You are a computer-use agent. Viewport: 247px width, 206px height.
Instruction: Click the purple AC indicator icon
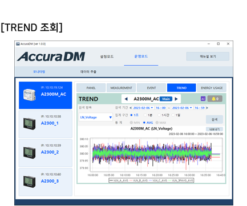(203, 99)
